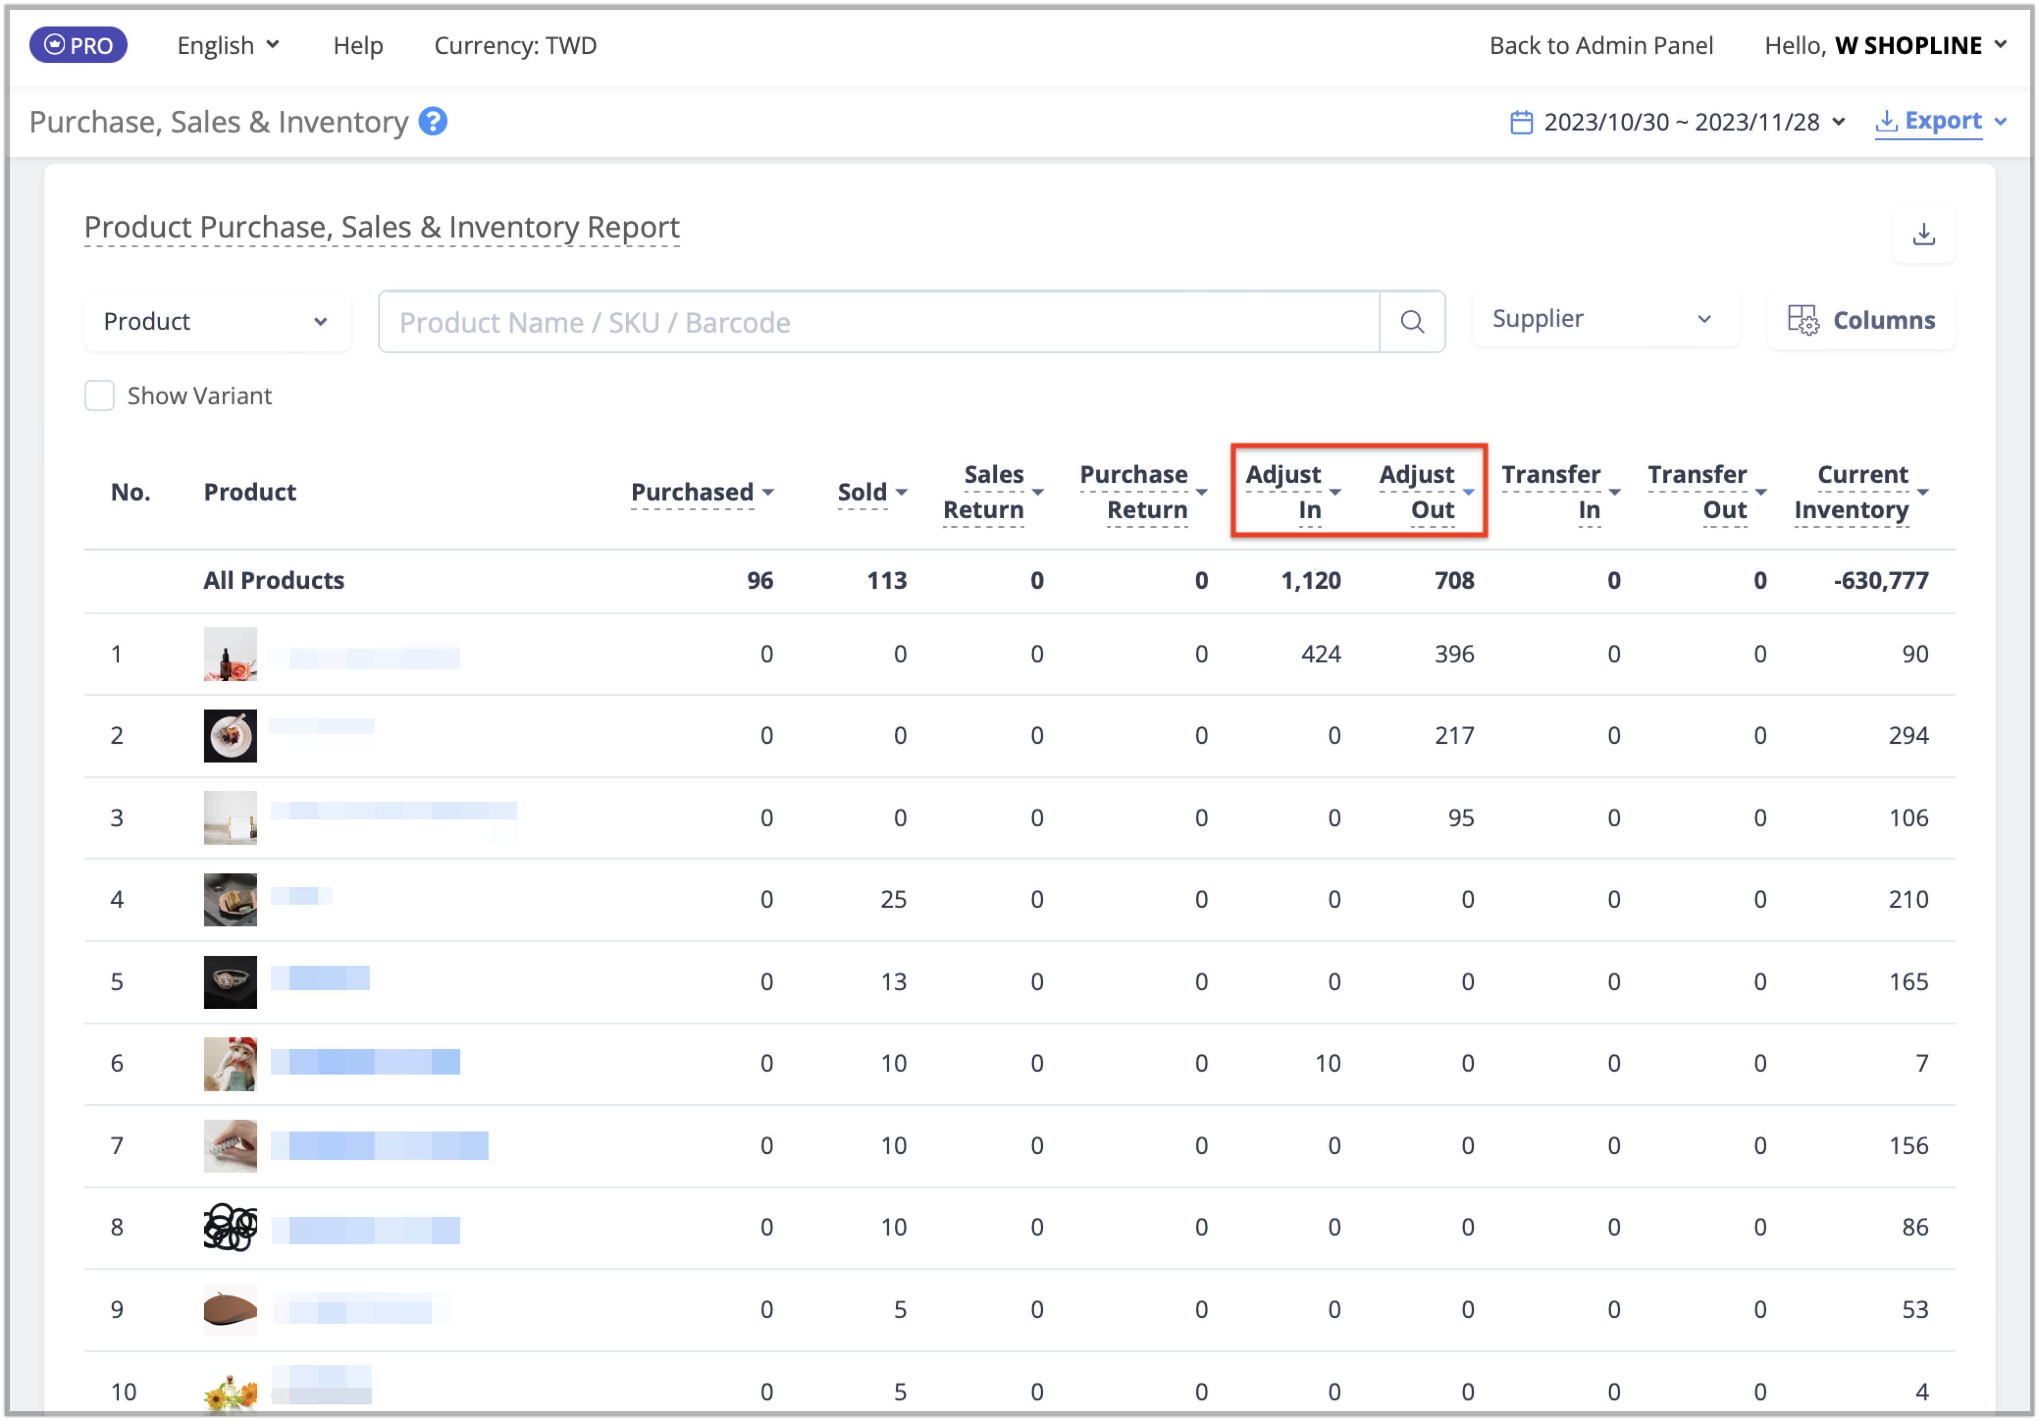Sort by Transfer Out arrow
This screenshot has height=1421, width=2039.
tap(1761, 492)
